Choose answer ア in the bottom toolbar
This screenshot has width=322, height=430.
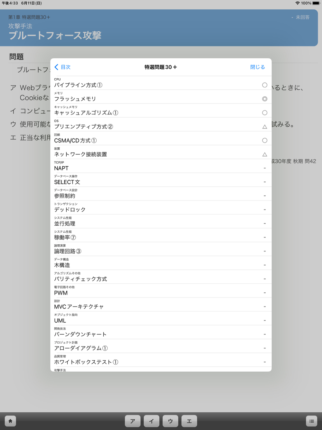133,421
